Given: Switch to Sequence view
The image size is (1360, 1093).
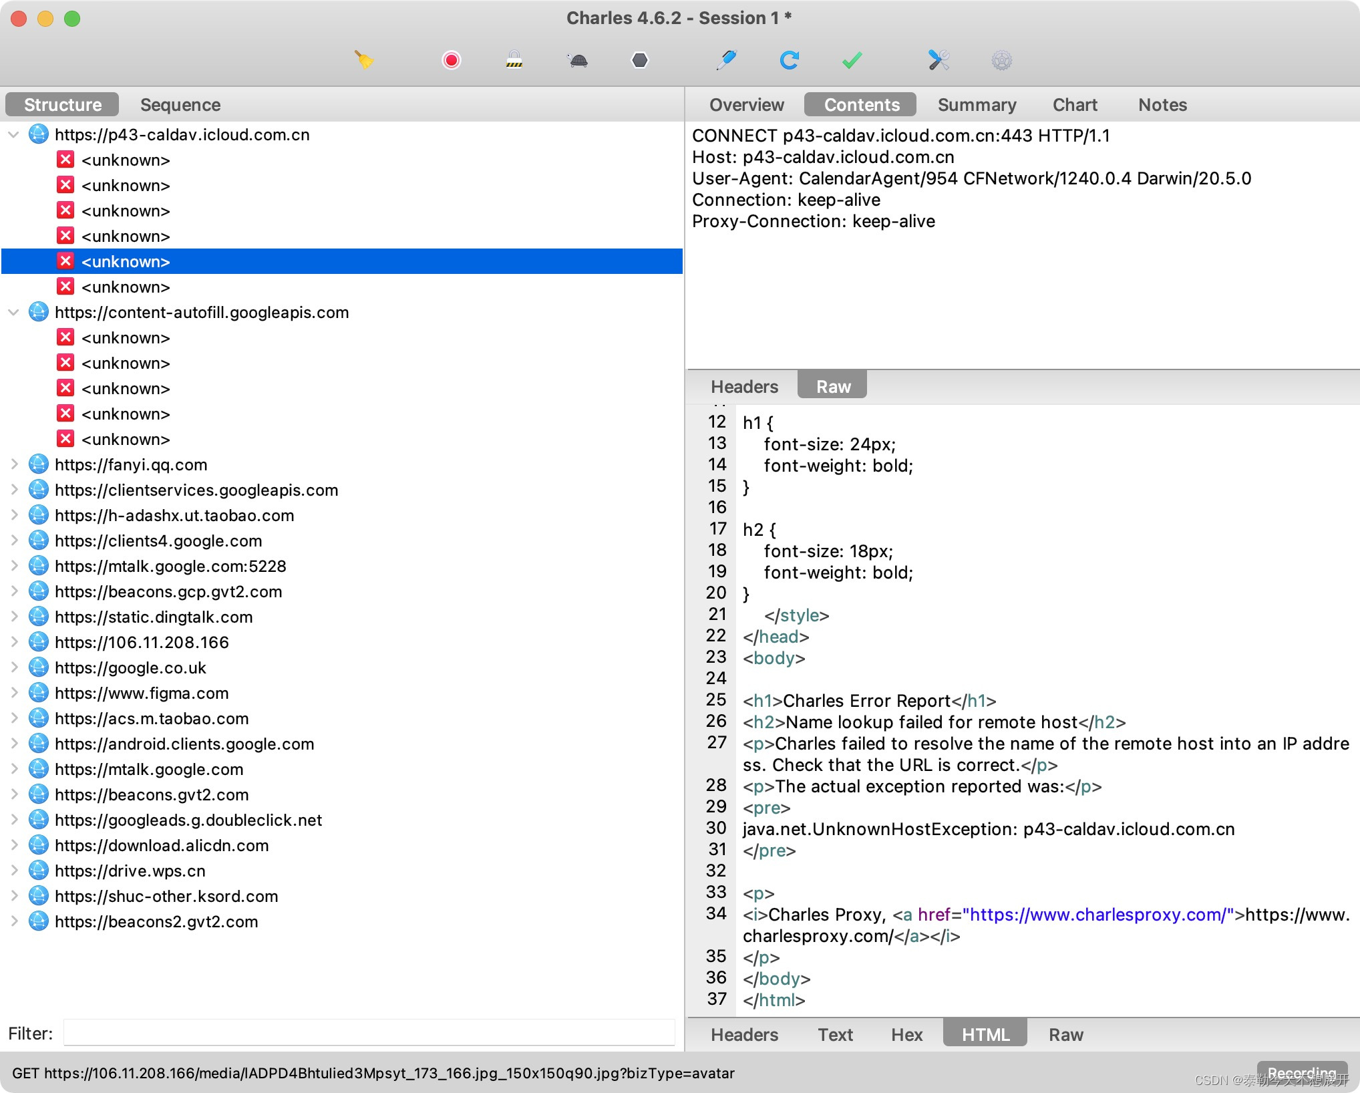Looking at the screenshot, I should [180, 105].
